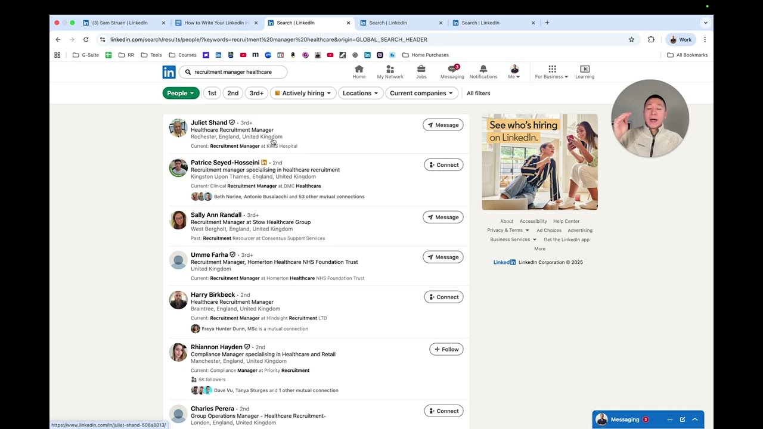This screenshot has height=429, width=763.
Task: Click the browser address bar URL
Action: click(269, 39)
